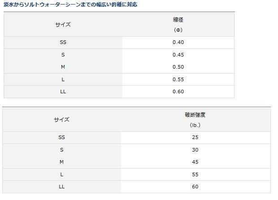Click the 0.40 wire diameter value
The image size is (278, 200).
(x=178, y=42)
